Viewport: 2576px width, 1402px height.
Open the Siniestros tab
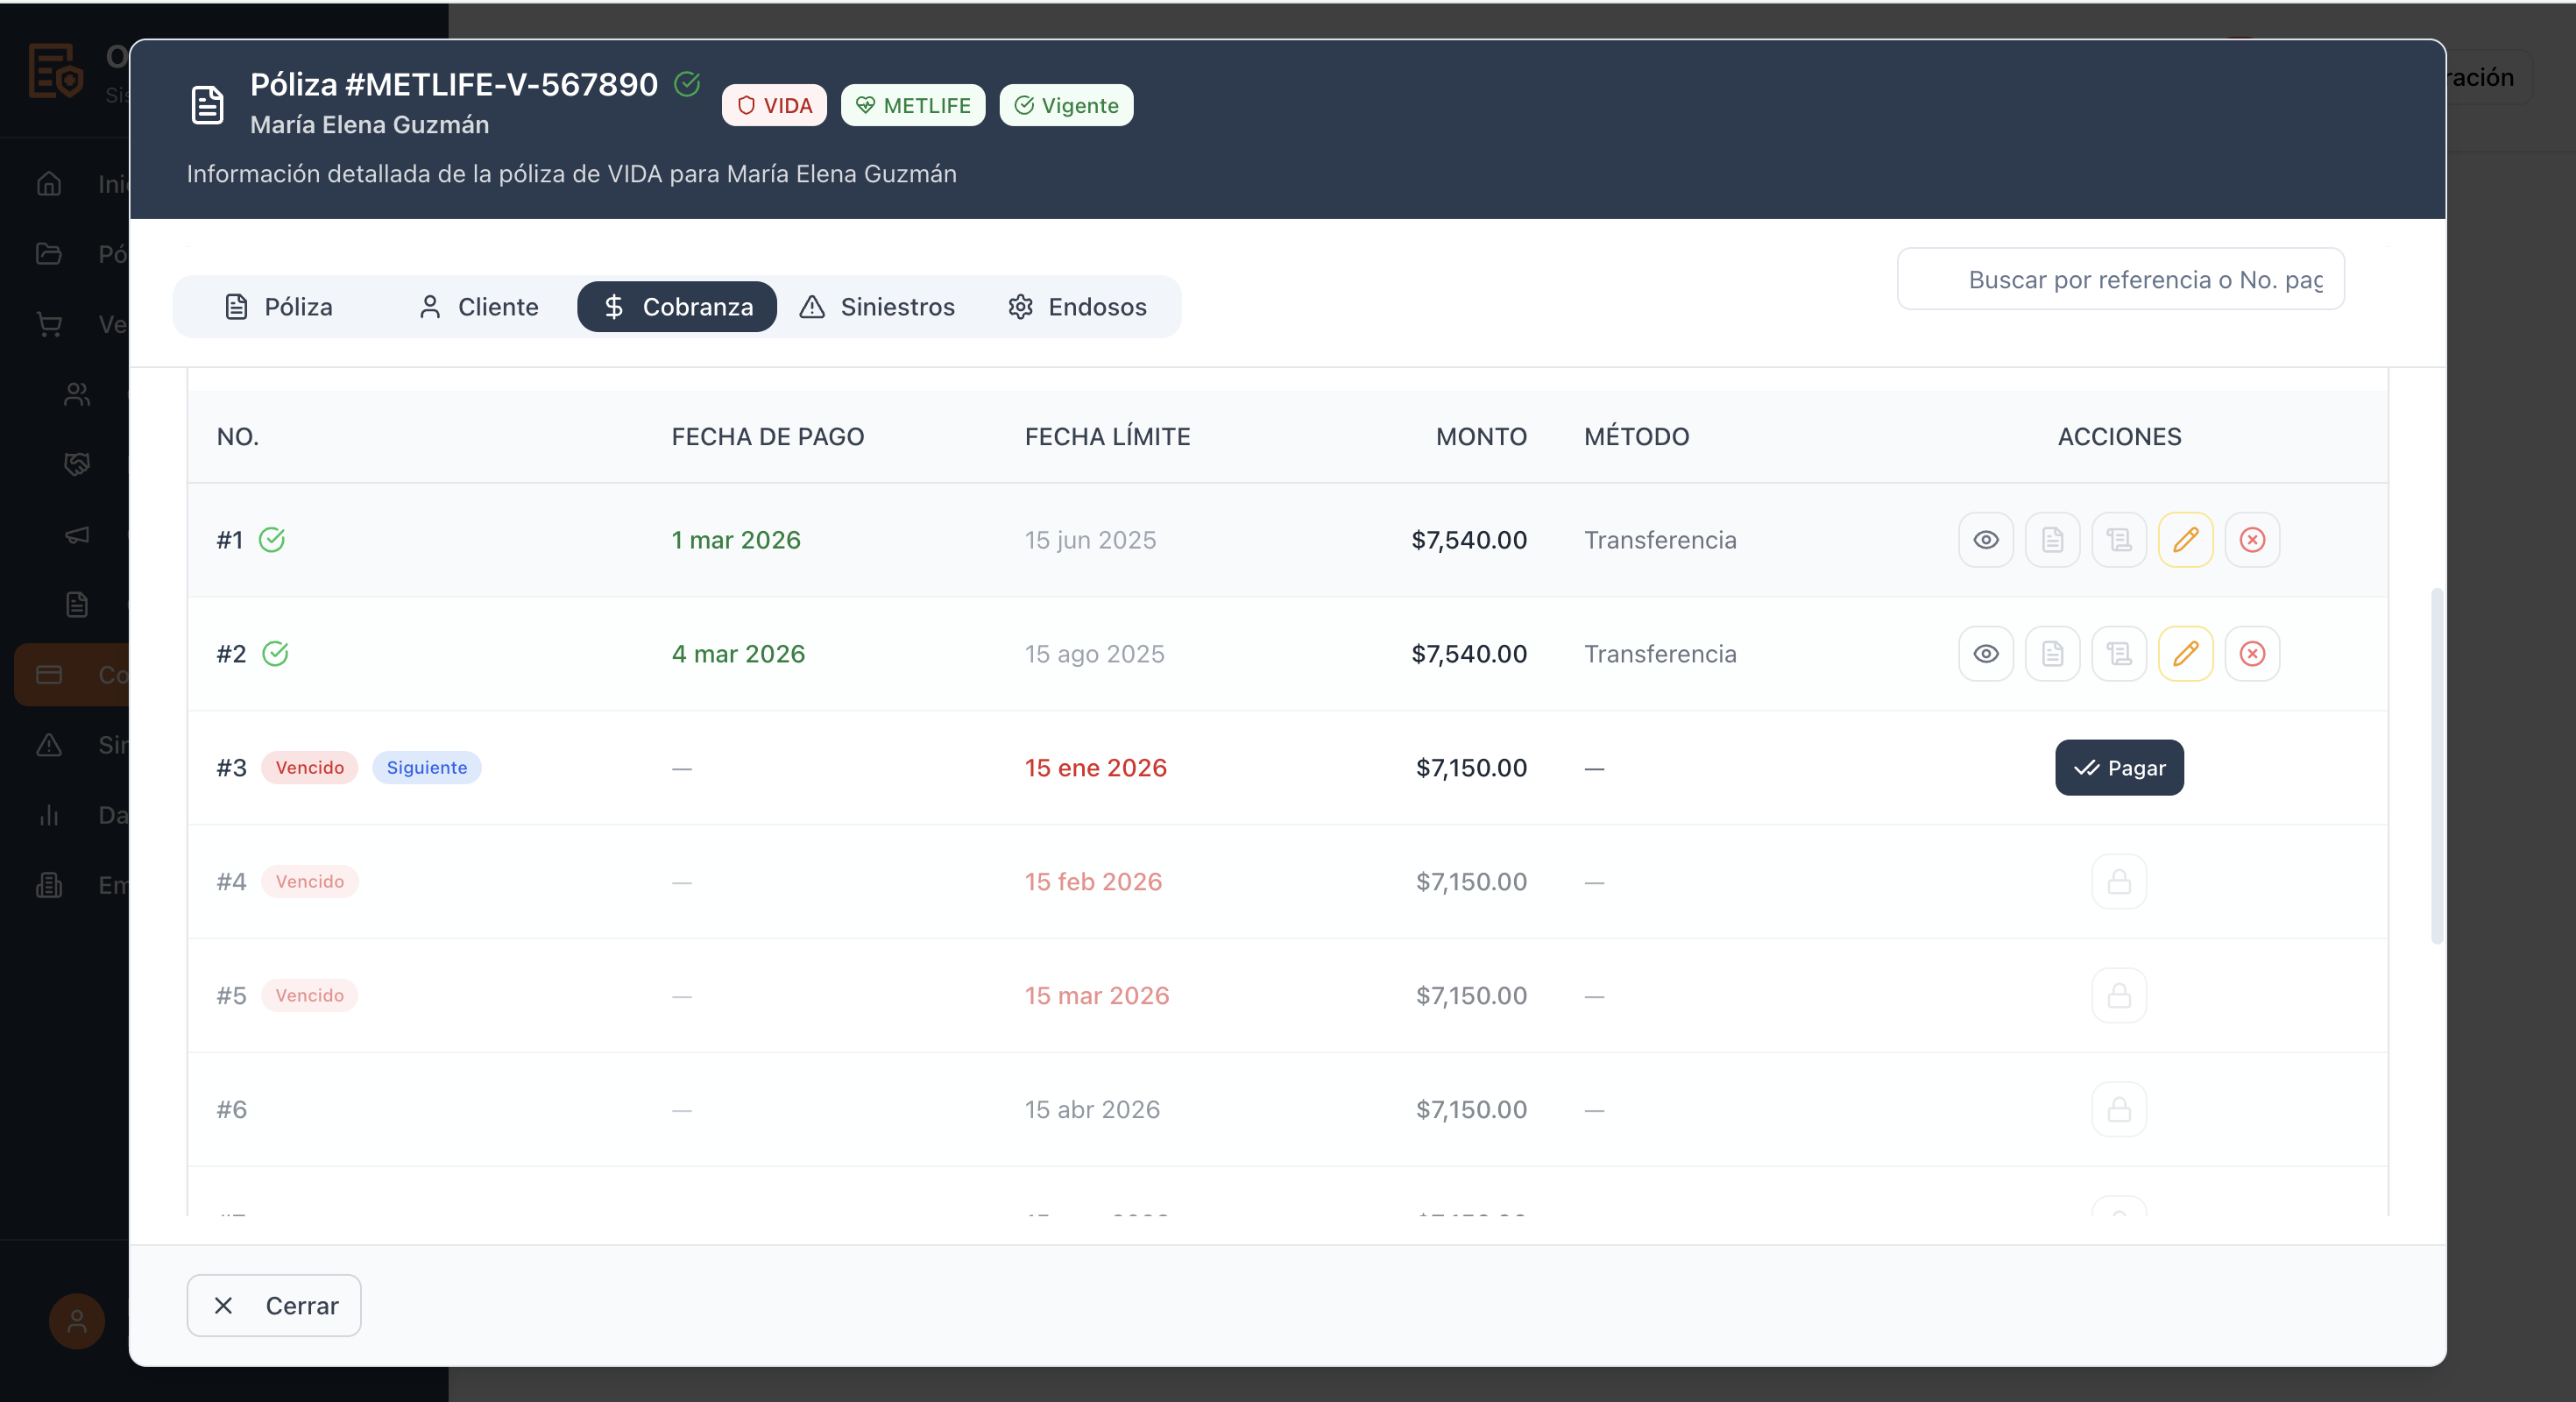tap(877, 307)
